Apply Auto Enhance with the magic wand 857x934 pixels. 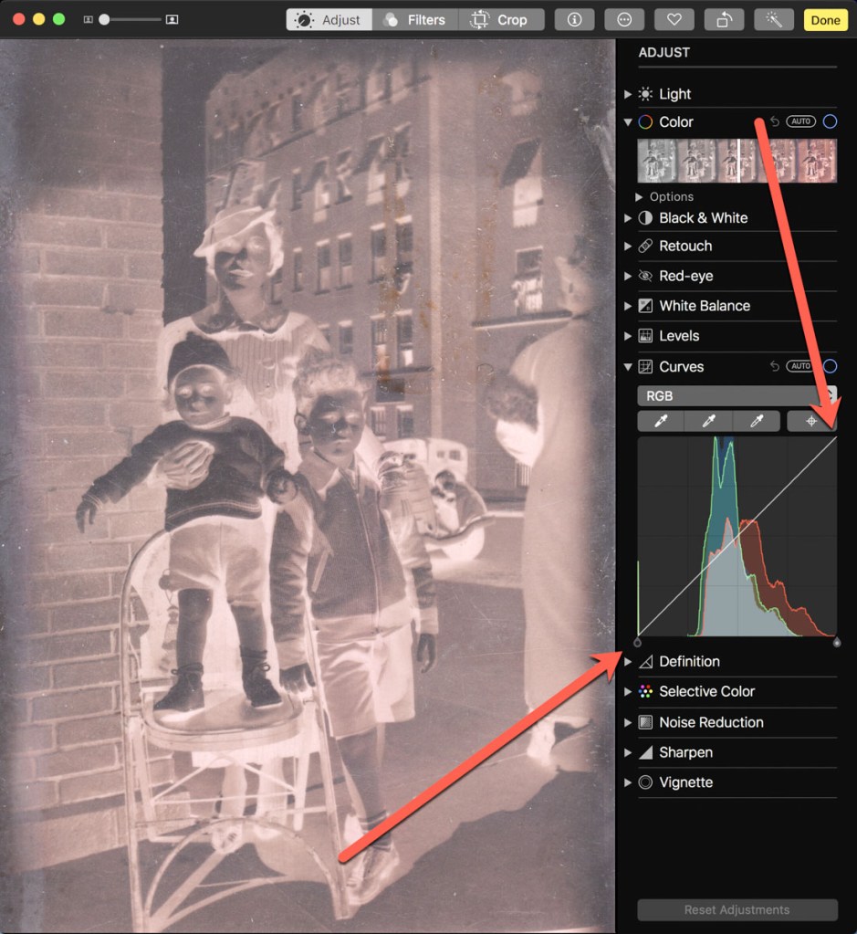point(773,19)
